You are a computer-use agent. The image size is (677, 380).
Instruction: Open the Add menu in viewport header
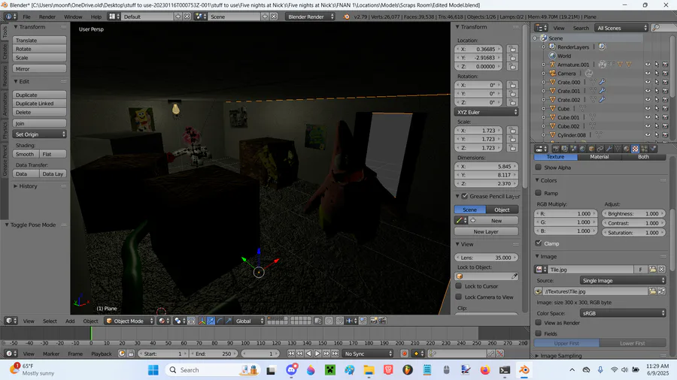pos(70,321)
